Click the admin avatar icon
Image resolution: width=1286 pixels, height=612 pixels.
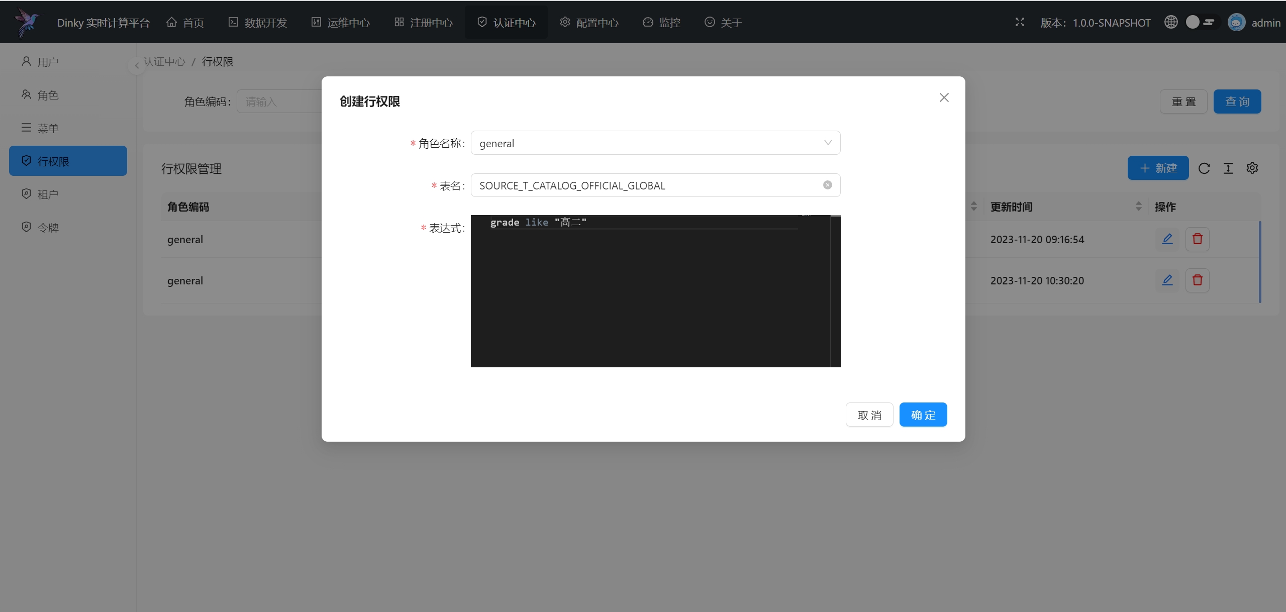point(1237,22)
